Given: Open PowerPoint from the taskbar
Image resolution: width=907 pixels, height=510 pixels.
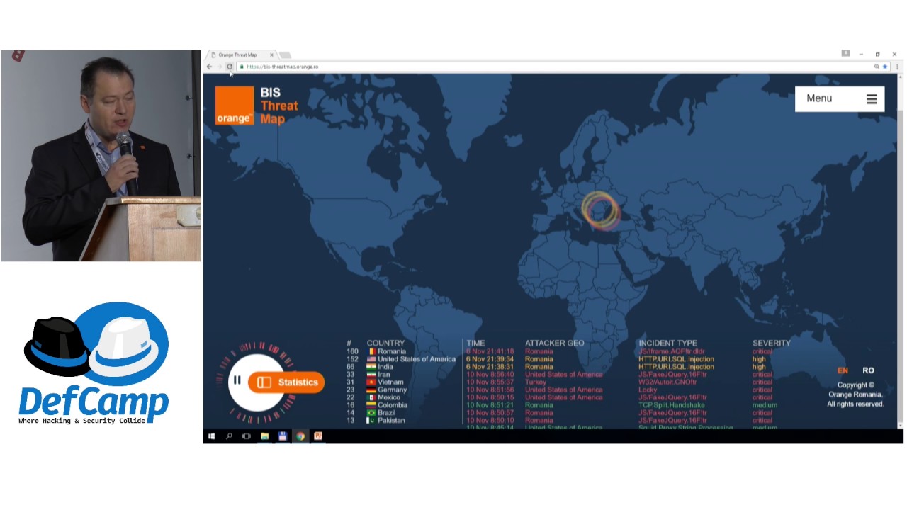Looking at the screenshot, I should [318, 436].
